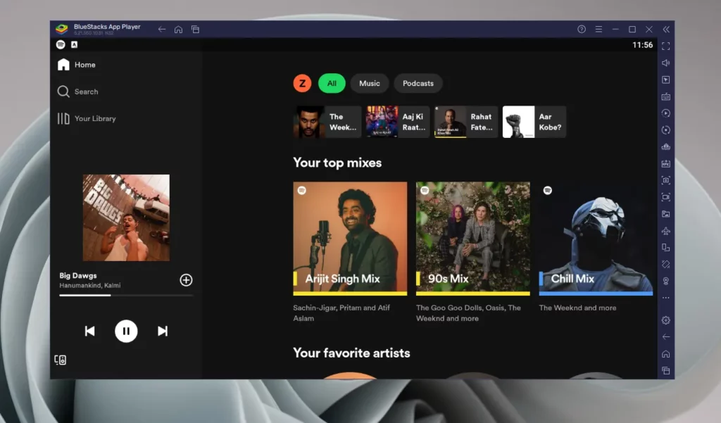Click the Hanumankind, Kalmi artist text
The image size is (721, 423).
coord(90,286)
